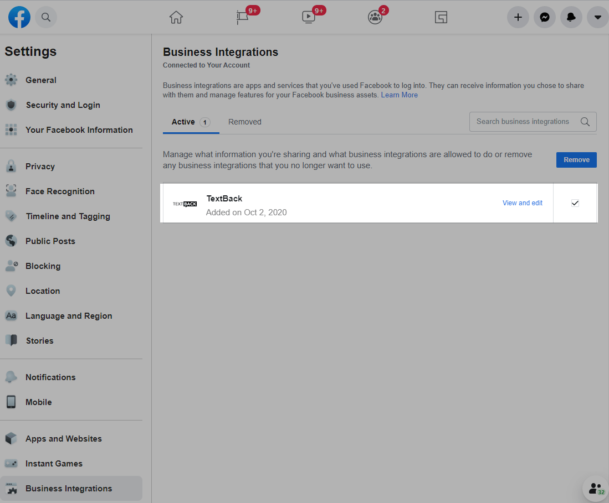
Task: Switch to the Removed tab
Action: point(245,122)
